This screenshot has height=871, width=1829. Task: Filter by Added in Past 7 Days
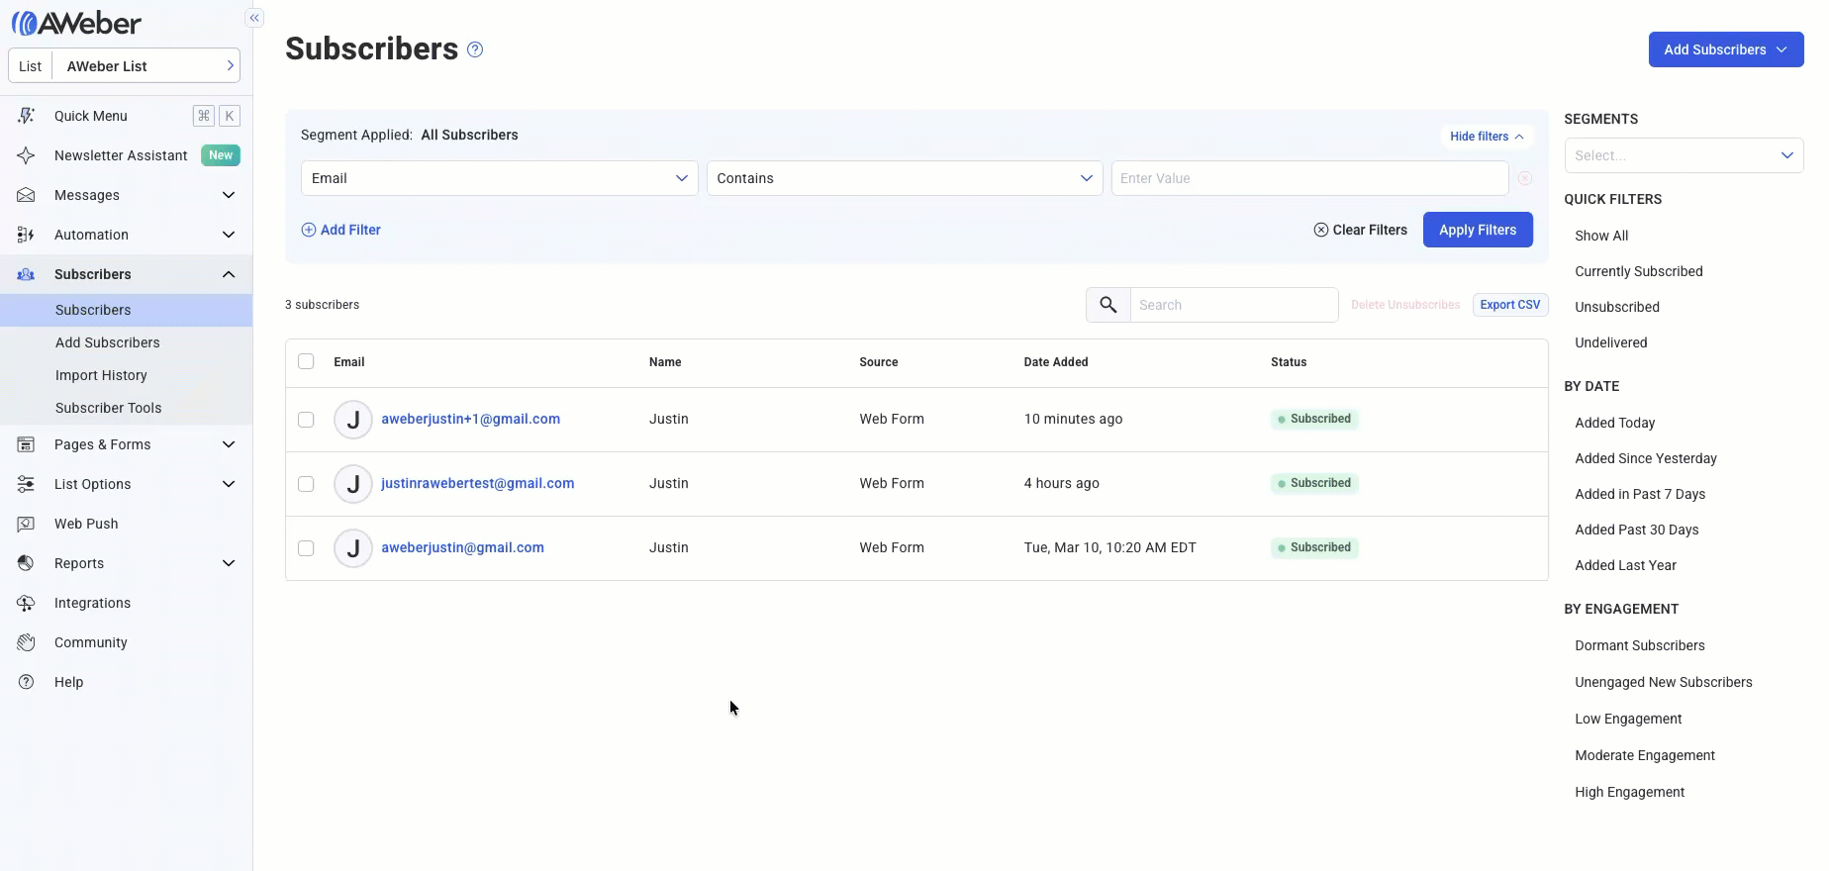point(1640,494)
